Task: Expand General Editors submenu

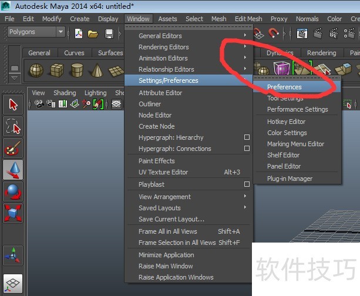Action: pyautogui.click(x=245, y=35)
